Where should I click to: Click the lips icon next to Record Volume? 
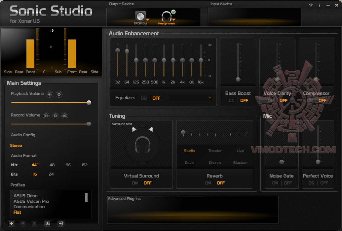pyautogui.click(x=64, y=116)
